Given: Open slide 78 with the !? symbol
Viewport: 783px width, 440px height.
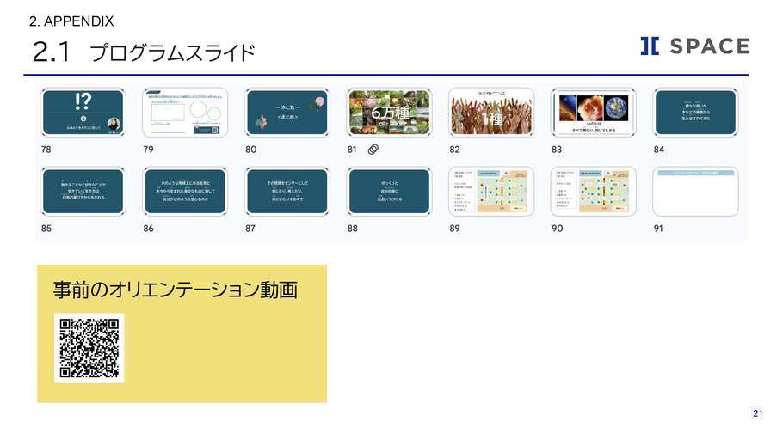Looking at the screenshot, I should pyautogui.click(x=83, y=113).
